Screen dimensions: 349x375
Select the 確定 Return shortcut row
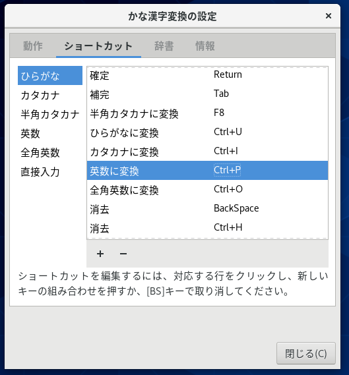click(207, 75)
